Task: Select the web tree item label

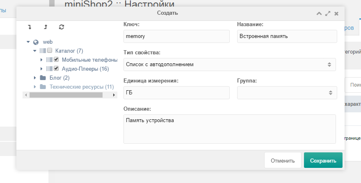Action: click(48, 42)
